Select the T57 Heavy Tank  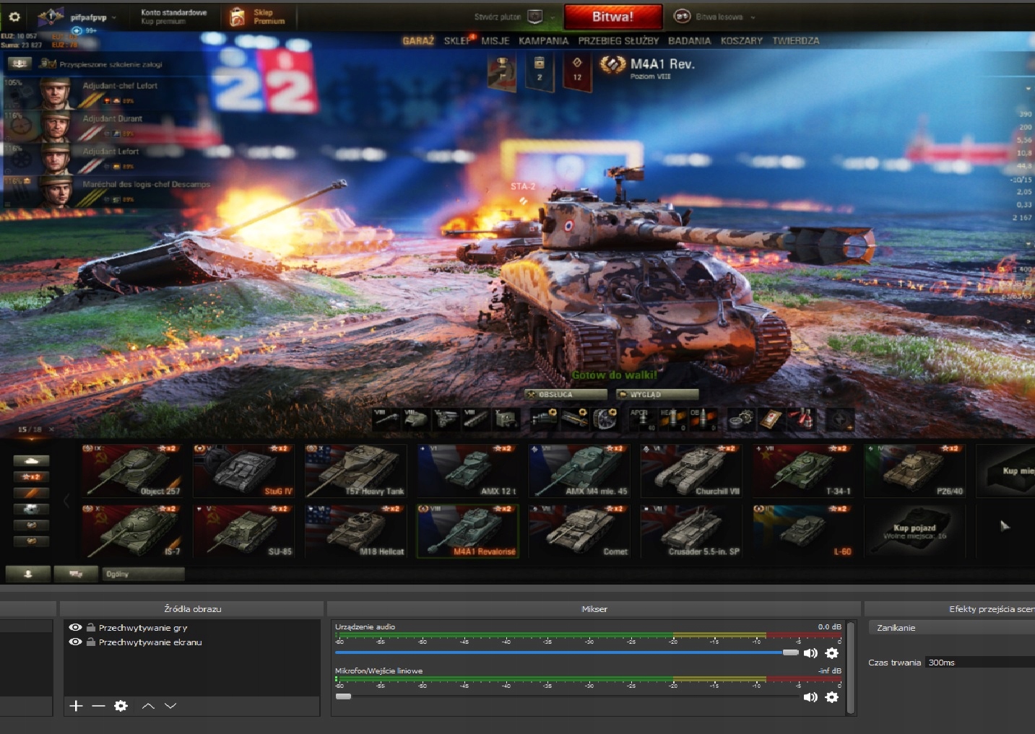tap(355, 471)
